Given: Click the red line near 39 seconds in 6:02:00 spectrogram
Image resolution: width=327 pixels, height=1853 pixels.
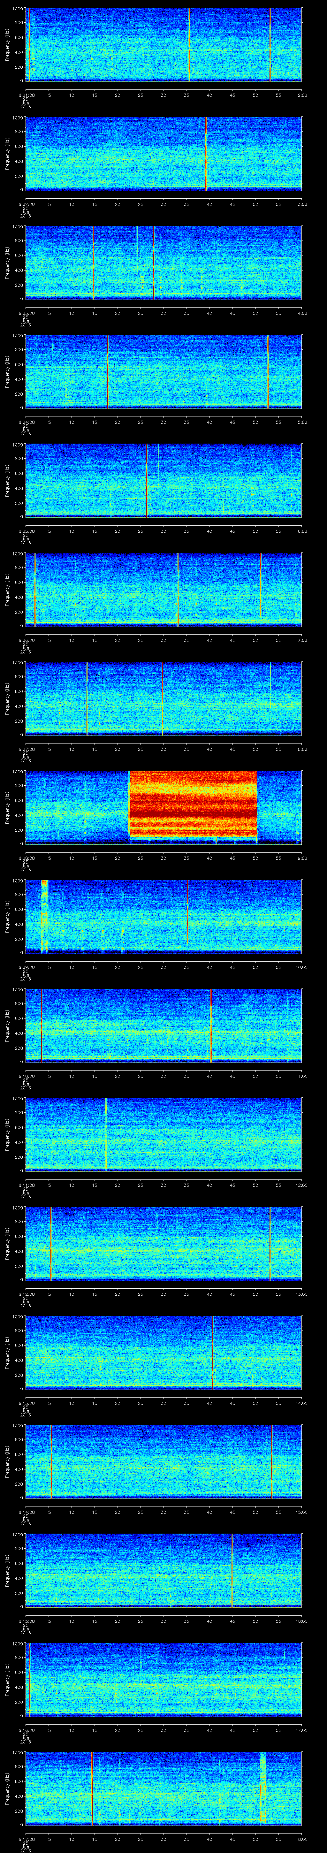Looking at the screenshot, I should (x=206, y=153).
